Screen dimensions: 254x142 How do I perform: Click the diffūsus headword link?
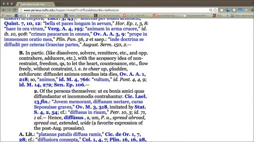tap(73, 118)
